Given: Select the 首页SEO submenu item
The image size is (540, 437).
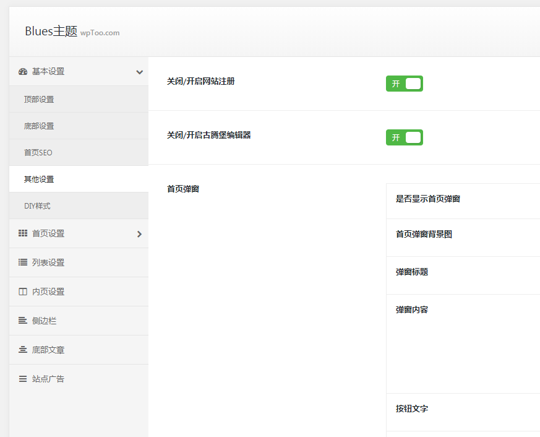Looking at the screenshot, I should click(38, 153).
